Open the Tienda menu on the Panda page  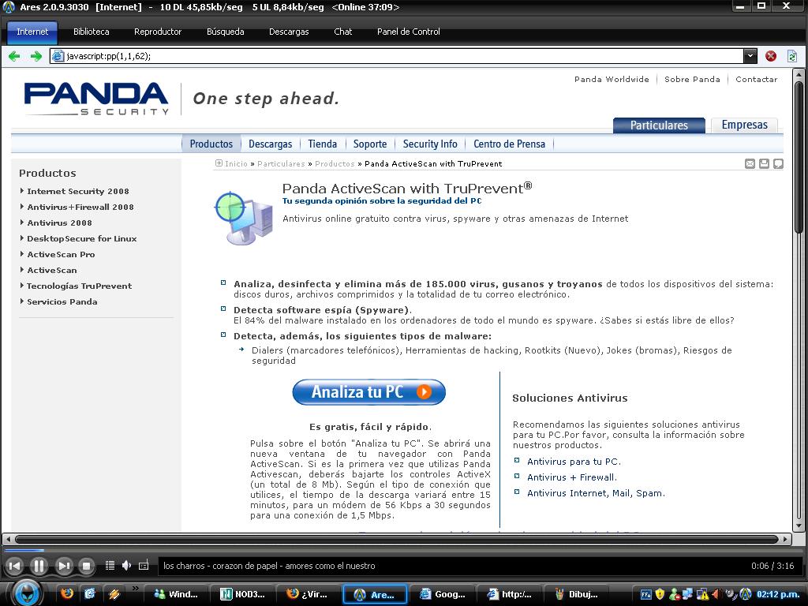pyautogui.click(x=322, y=144)
